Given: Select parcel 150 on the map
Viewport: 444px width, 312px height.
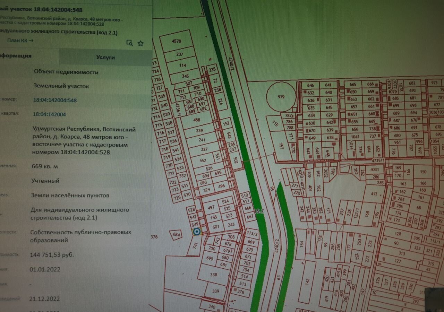Looking at the screenshot, I should pyautogui.click(x=422, y=172).
